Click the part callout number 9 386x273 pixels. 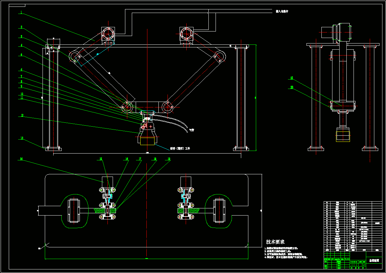click(x=21, y=86)
